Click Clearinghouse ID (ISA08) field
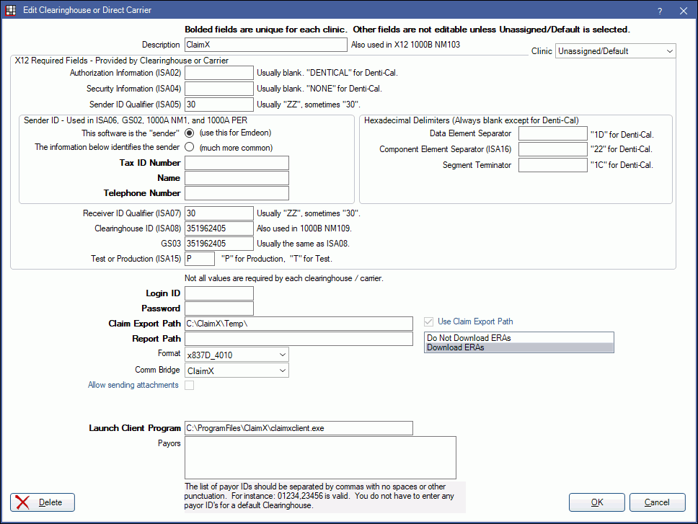The height and width of the screenshot is (524, 698). coord(219,228)
